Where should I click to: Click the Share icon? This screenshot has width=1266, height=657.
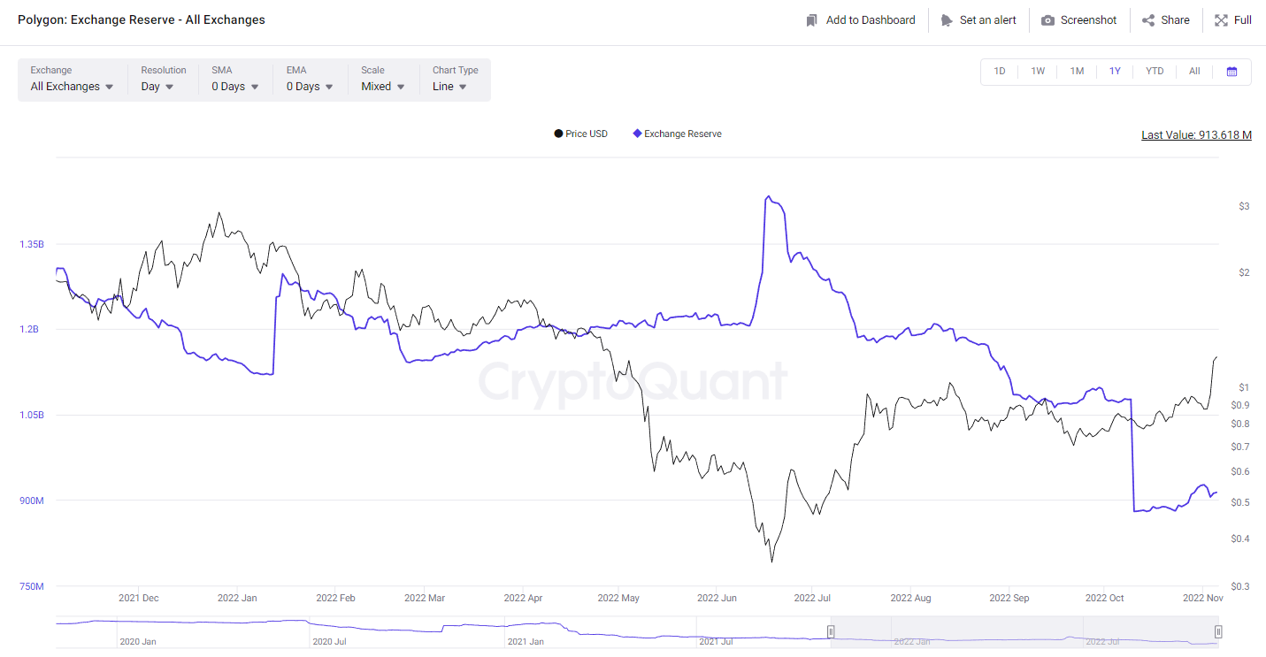pos(1148,20)
